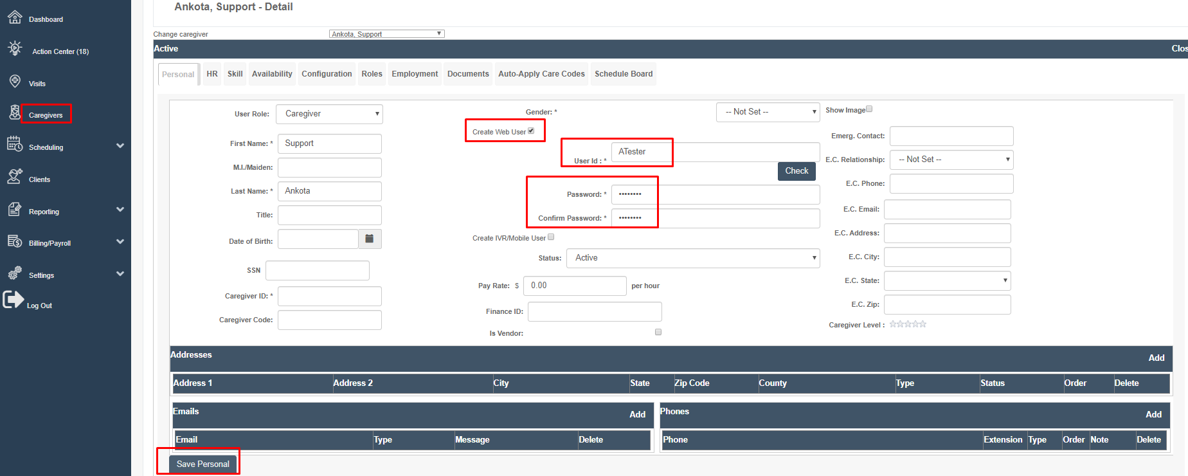
Task: Click the Finance ID input field
Action: [595, 311]
